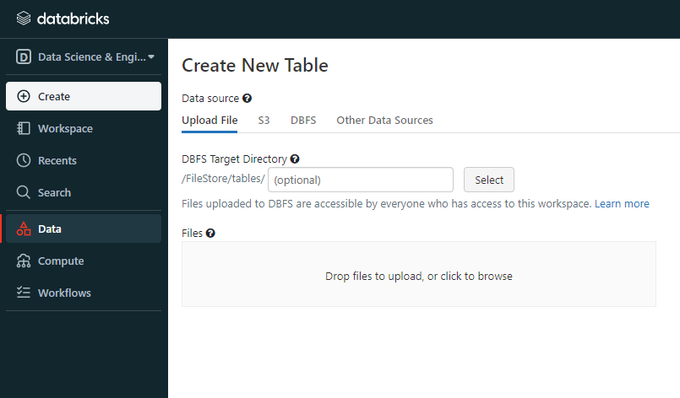Screen dimensions: 680x398
Task: Expand the Data Science & Engineering persona dropdown
Action: coord(151,56)
